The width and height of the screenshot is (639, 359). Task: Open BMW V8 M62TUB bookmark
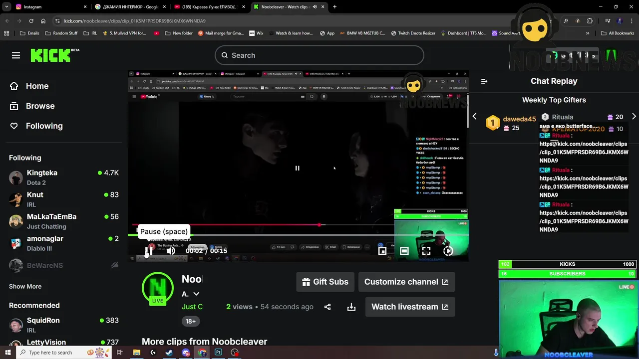363,33
